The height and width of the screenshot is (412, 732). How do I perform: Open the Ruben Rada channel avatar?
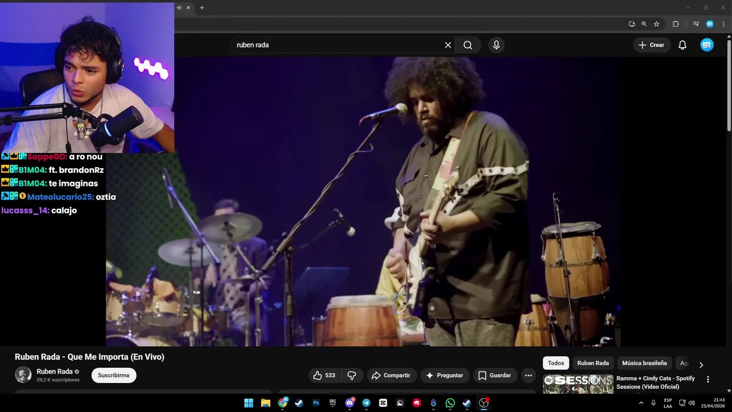point(23,375)
